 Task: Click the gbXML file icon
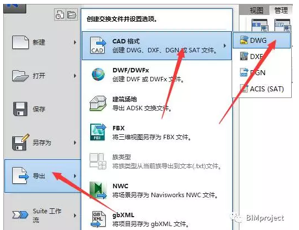99,219
